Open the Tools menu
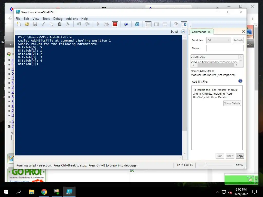The image size is (263, 197). (46, 19)
